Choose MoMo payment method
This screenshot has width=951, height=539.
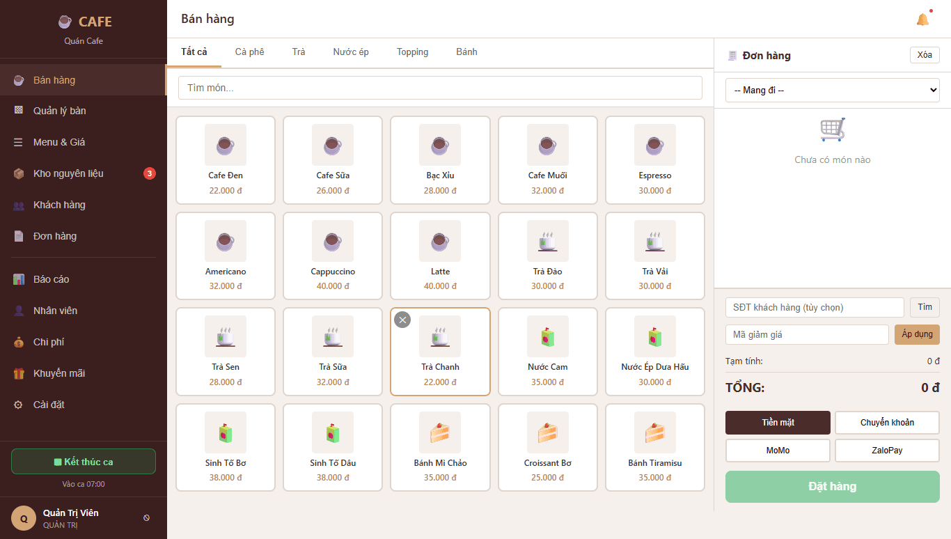pyautogui.click(x=778, y=451)
